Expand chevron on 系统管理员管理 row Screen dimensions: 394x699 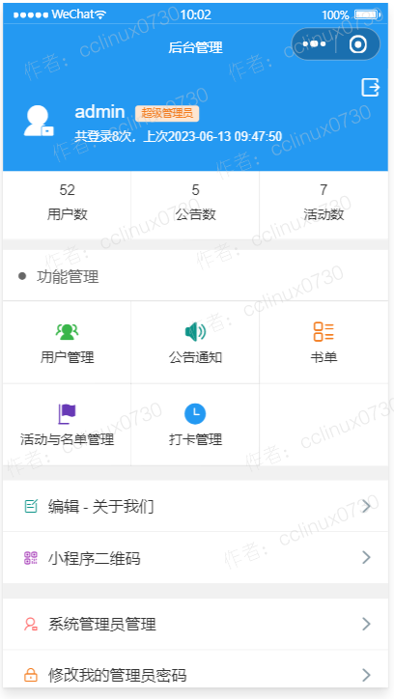coord(366,624)
